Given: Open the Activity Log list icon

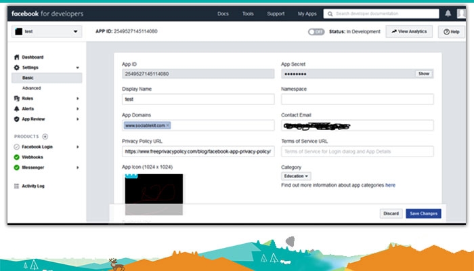Looking at the screenshot, I should click(16, 186).
